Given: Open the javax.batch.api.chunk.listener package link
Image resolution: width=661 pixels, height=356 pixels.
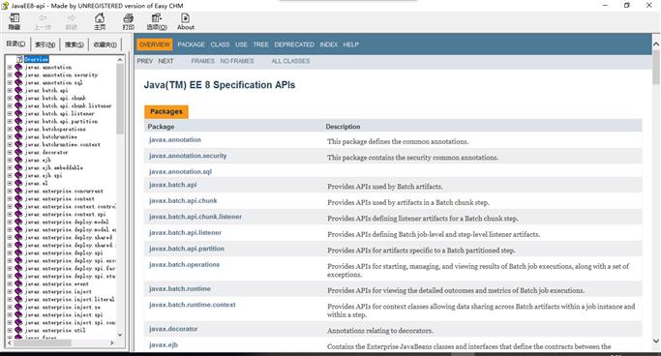Looking at the screenshot, I should [x=195, y=217].
